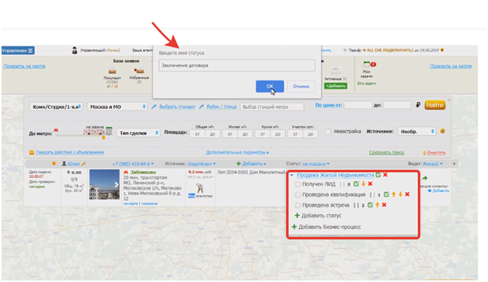This screenshot has height=282, width=488.
Task: Open the Управление menu
Action: [x=18, y=50]
